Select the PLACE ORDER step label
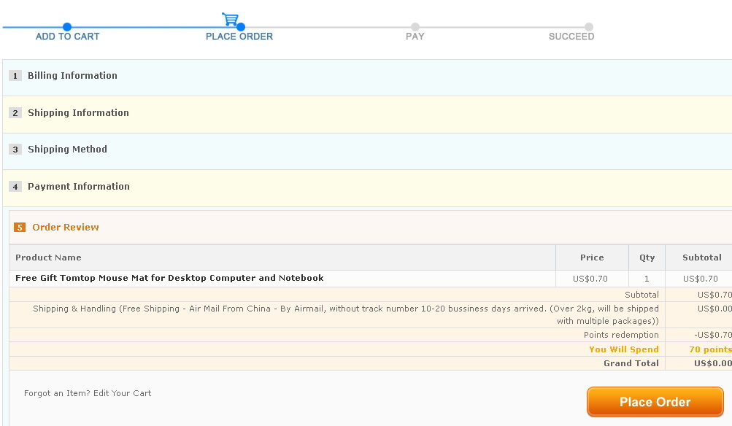 pyautogui.click(x=239, y=36)
